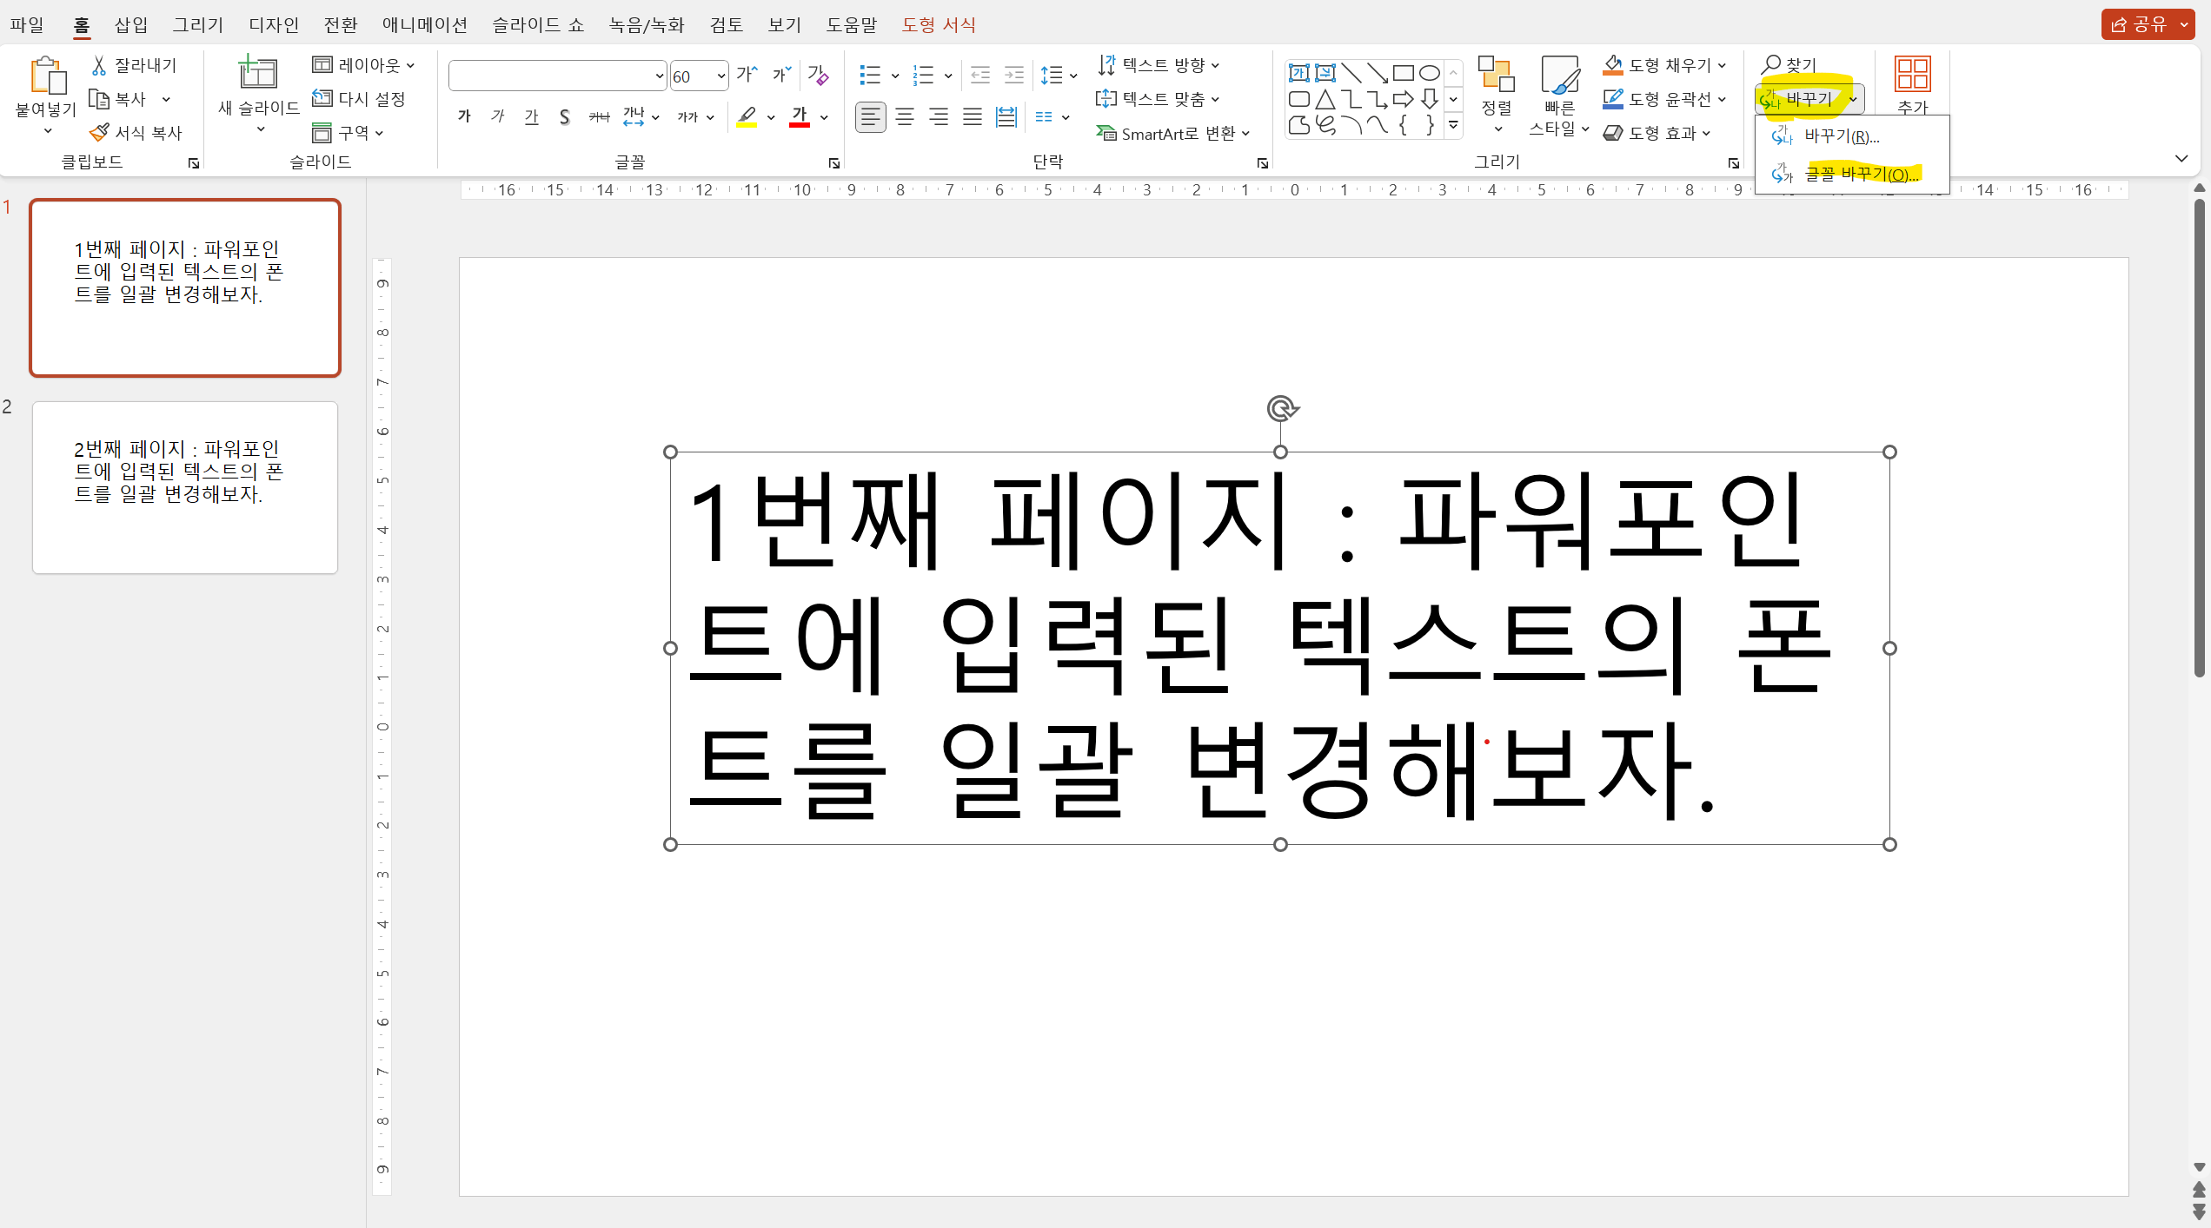This screenshot has width=2211, height=1228.
Task: Toggle bold text formatting
Action: click(x=463, y=116)
